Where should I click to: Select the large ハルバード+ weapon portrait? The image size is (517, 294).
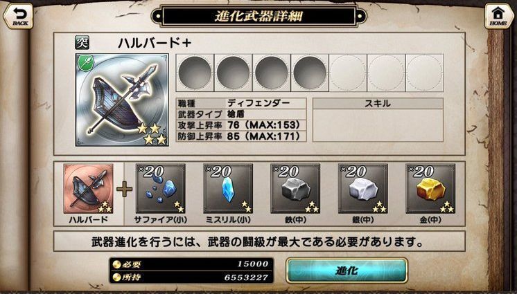122,100
